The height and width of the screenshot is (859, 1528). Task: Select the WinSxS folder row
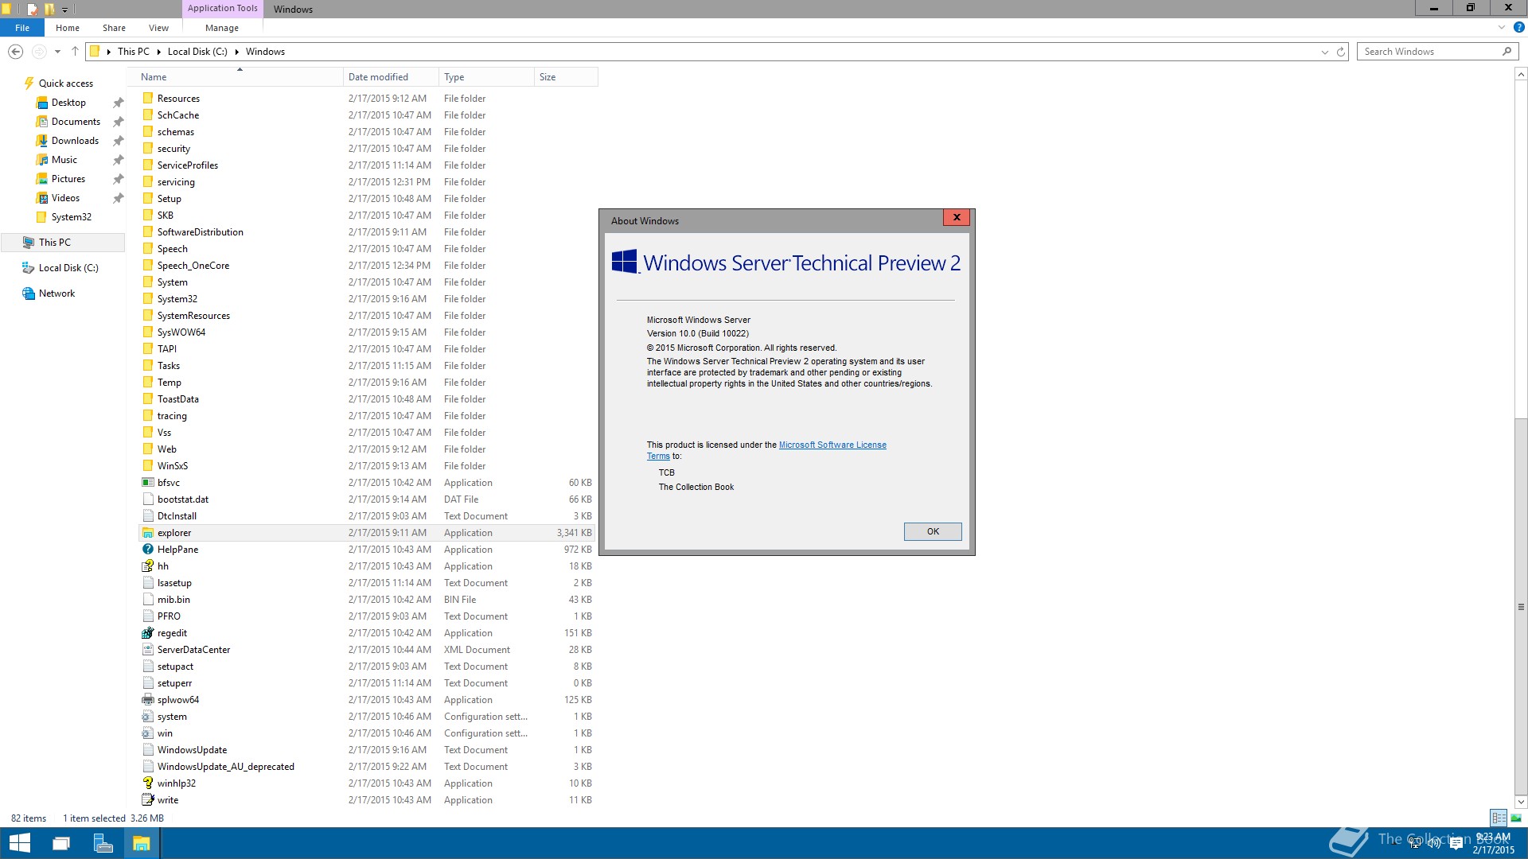tap(367, 466)
